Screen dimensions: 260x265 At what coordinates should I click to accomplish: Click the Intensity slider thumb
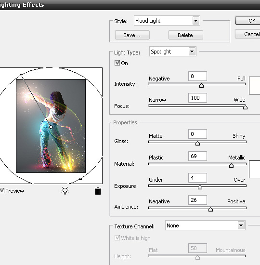(201, 85)
